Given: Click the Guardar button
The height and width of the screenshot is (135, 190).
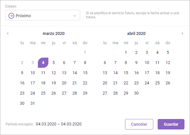Looking at the screenshot, I should [171, 124].
